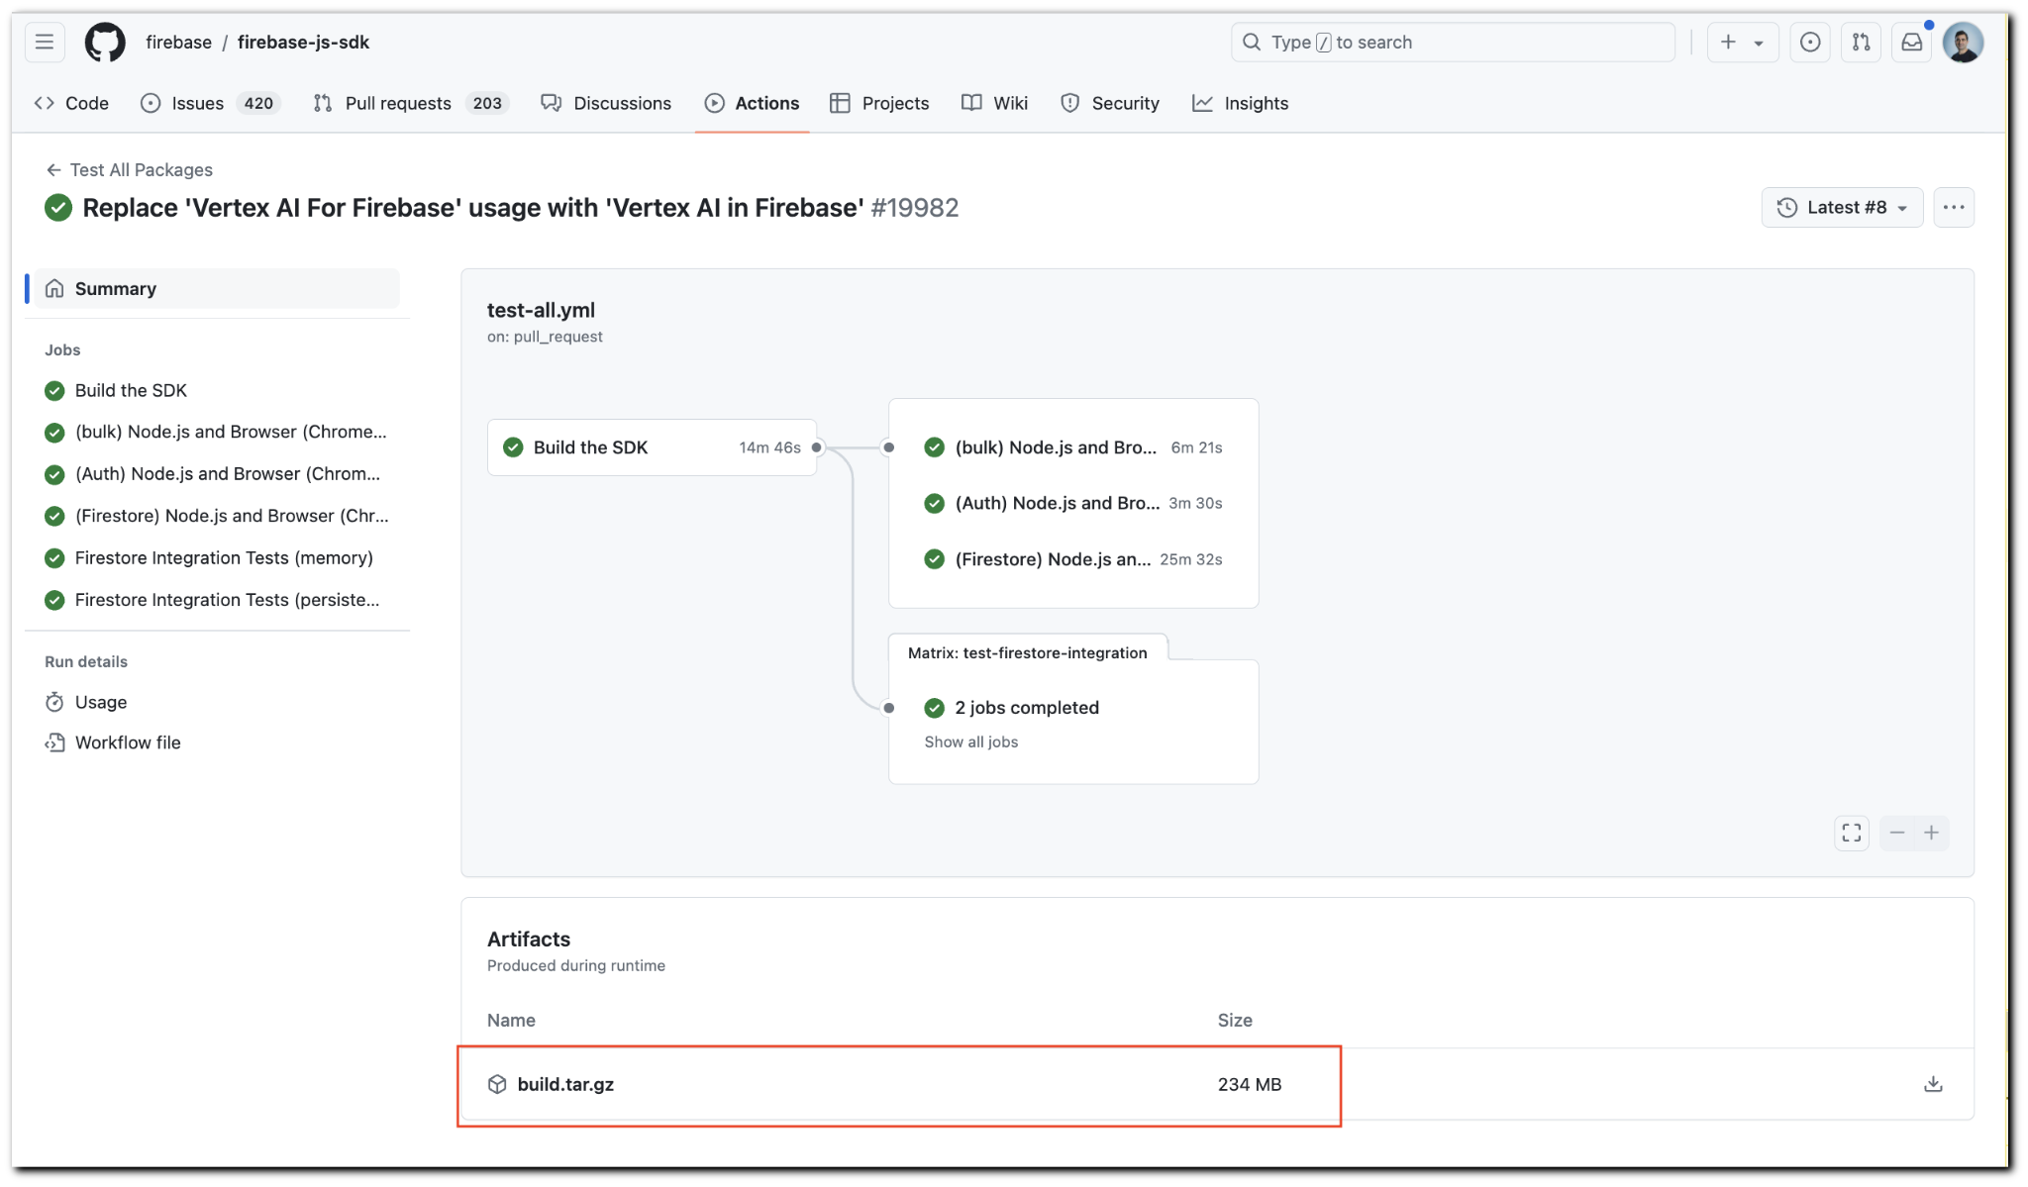Open the global navigation hamburger menu
Viewport: 2028px width, 1187px height.
click(44, 42)
